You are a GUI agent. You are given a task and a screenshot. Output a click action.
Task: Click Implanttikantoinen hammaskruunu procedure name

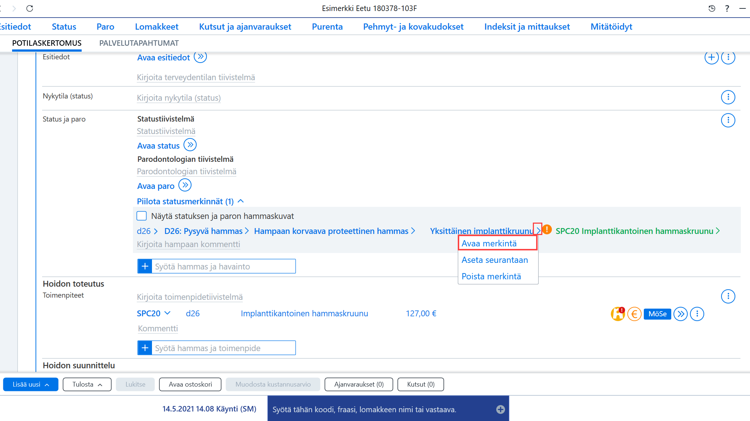tap(304, 313)
